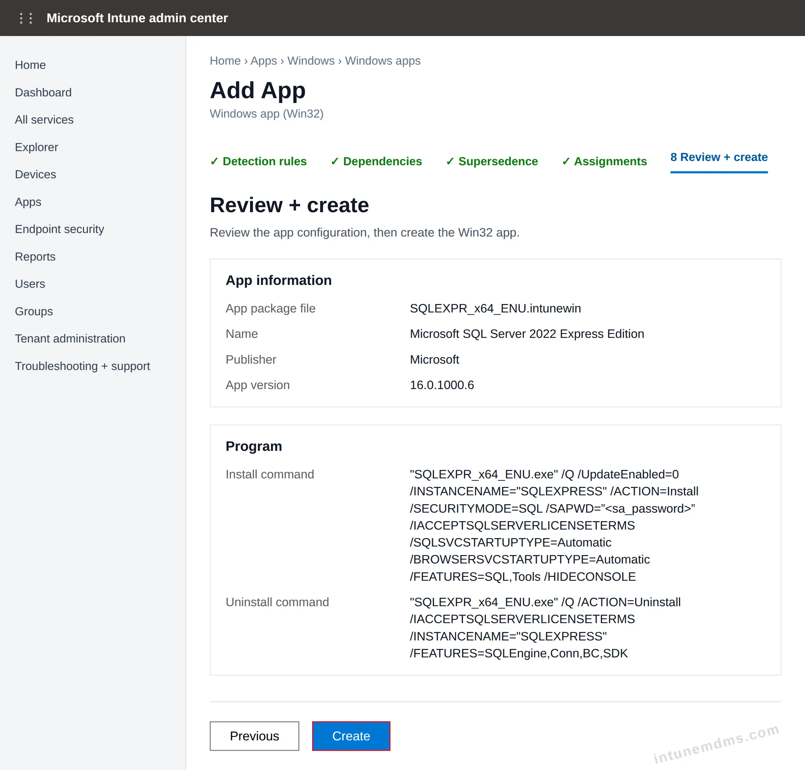
Task: Switch to the Detection rules step
Action: click(x=258, y=161)
